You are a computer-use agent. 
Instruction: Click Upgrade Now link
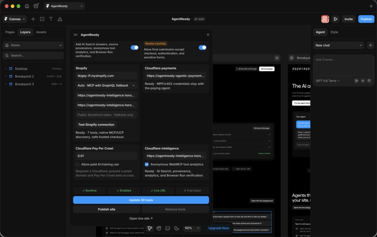218,228
